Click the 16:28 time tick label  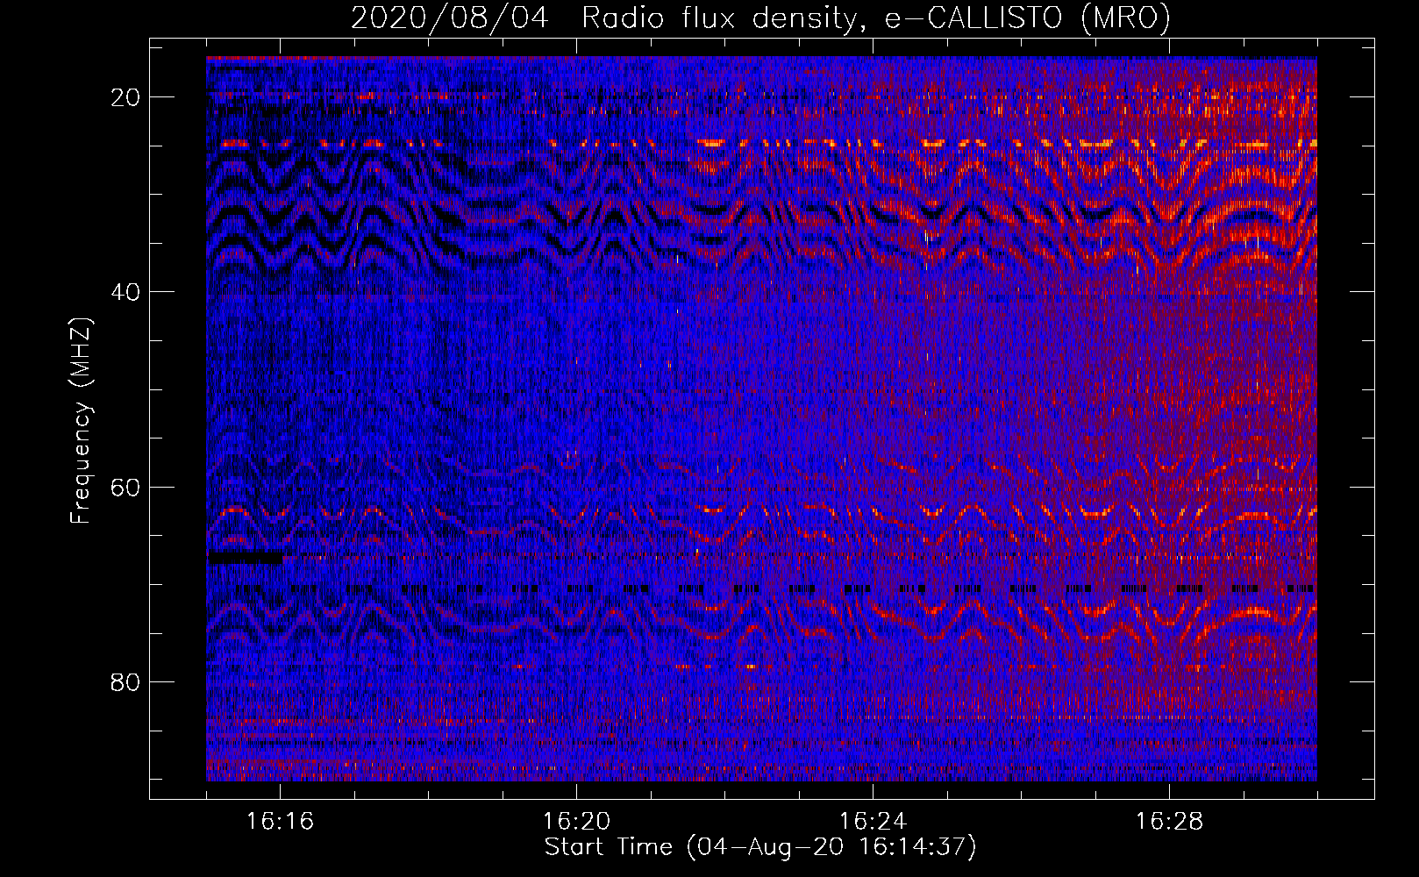(x=1170, y=822)
